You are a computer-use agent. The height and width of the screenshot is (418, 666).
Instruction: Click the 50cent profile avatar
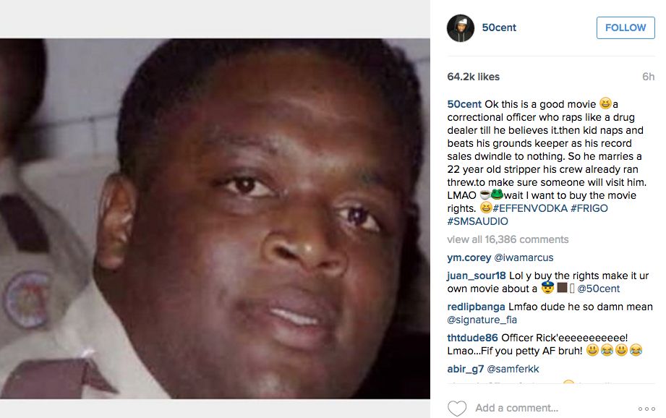(x=461, y=28)
